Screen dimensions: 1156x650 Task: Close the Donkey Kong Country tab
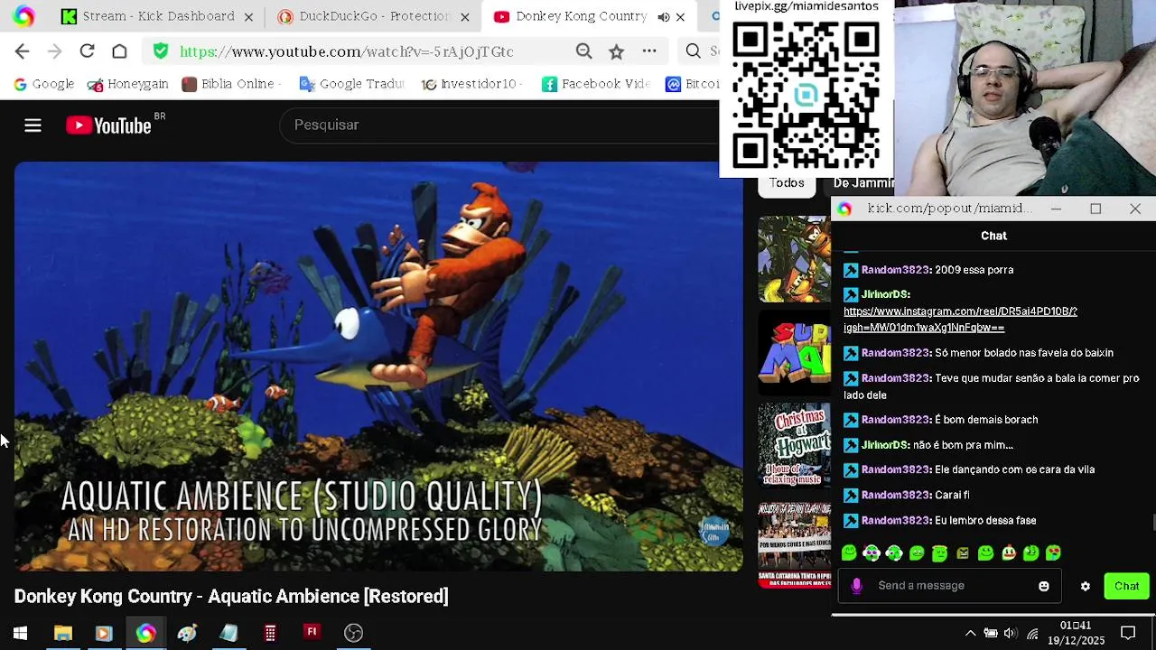click(680, 16)
